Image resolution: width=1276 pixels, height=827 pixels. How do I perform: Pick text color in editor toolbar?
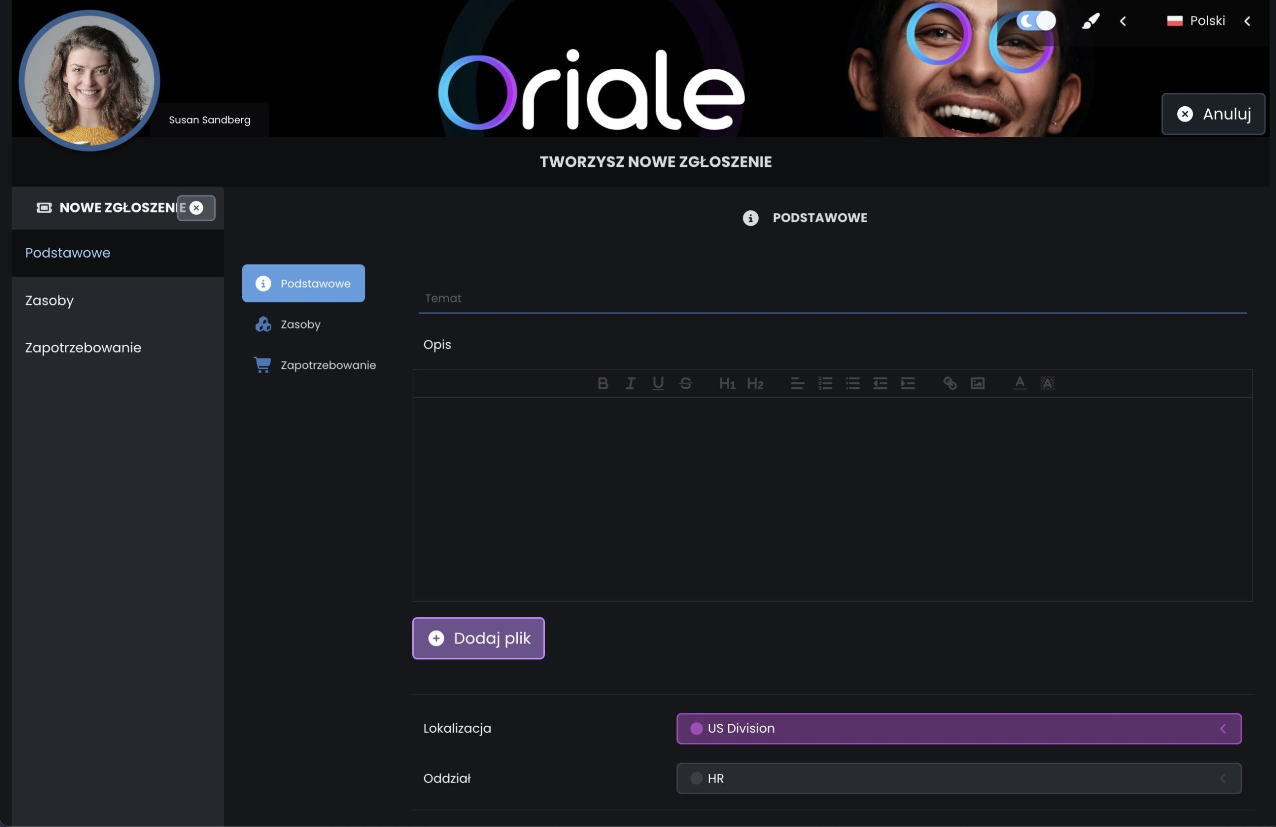(1020, 383)
